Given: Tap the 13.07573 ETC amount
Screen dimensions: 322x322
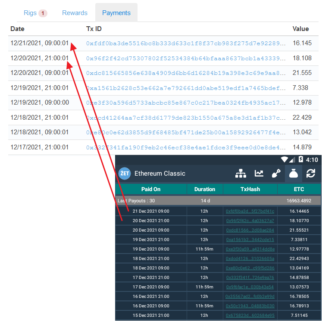Looking at the screenshot, I should [x=299, y=287].
